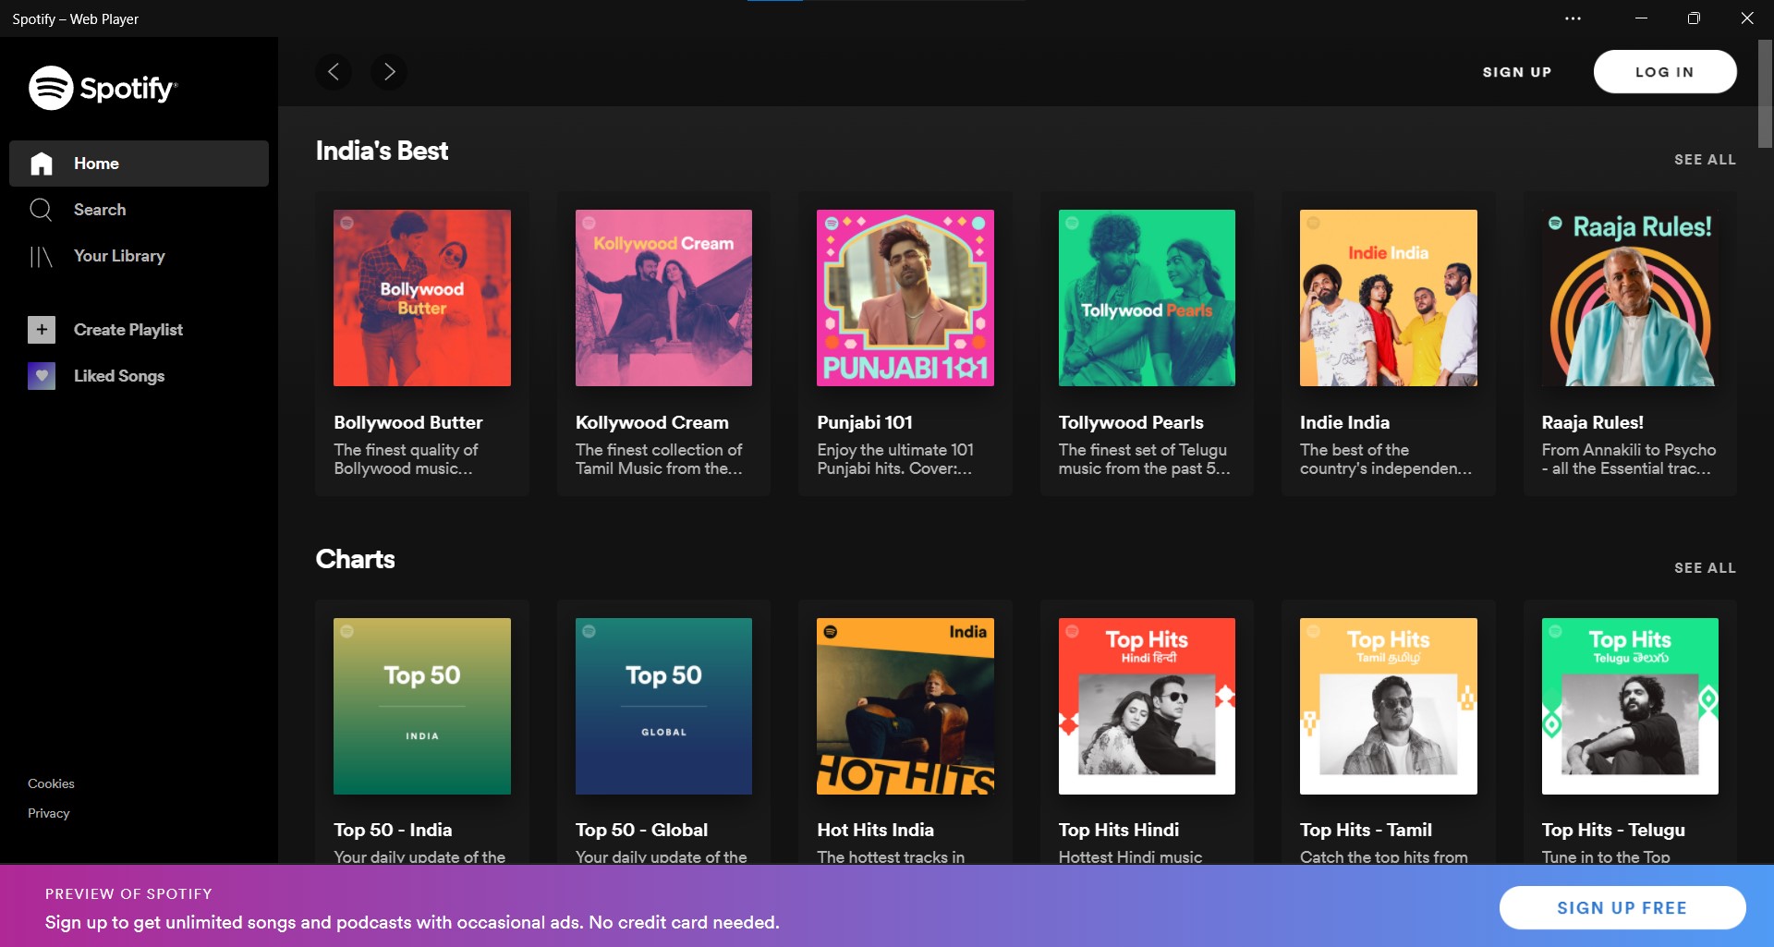Go forward with the right arrow button
Viewport: 1774px width, 947px height.
tap(389, 71)
